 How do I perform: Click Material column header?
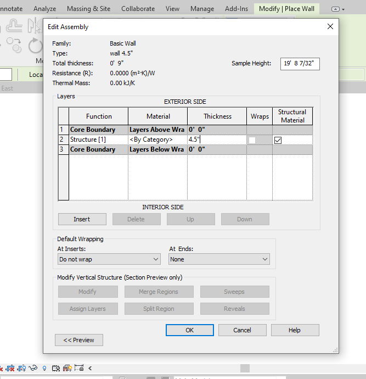click(x=158, y=116)
